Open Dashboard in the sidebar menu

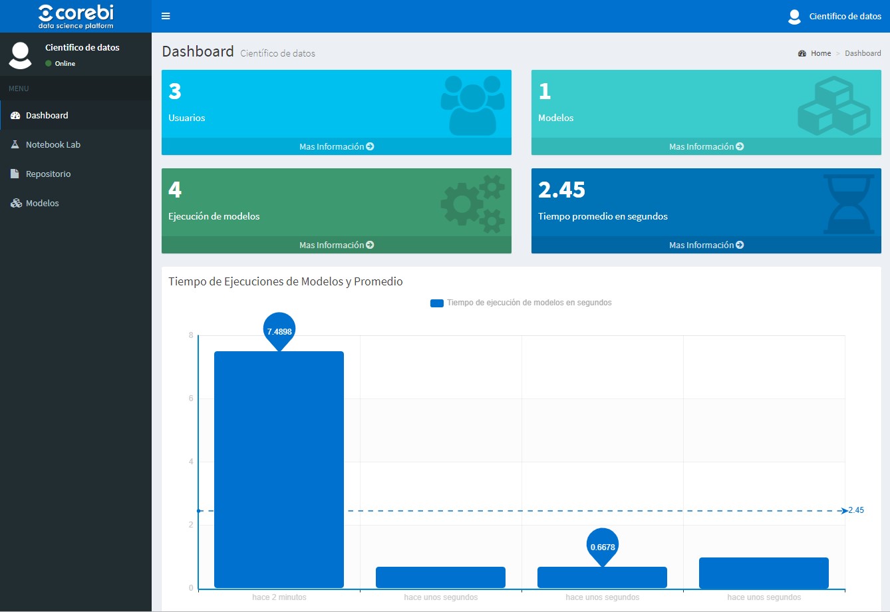coord(76,115)
